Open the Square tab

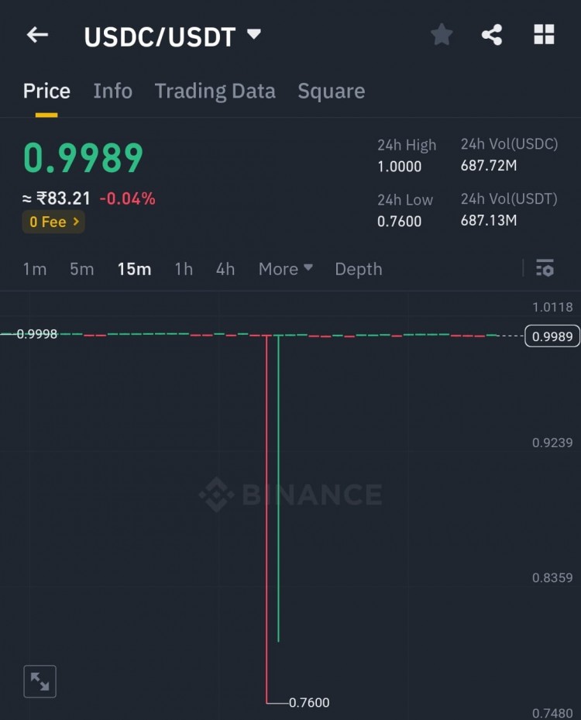[331, 91]
